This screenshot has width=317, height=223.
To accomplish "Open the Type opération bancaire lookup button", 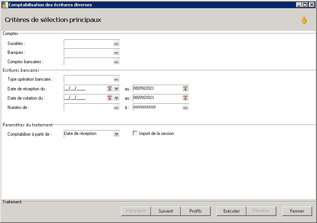I will point(116,79).
